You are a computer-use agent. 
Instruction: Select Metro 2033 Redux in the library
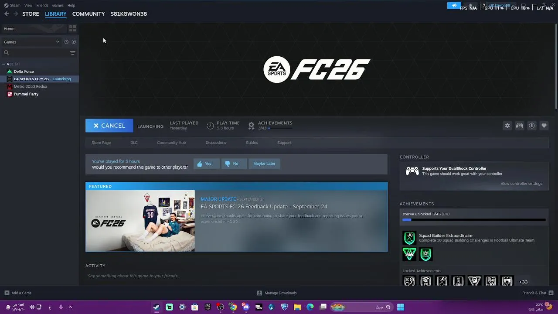point(30,86)
